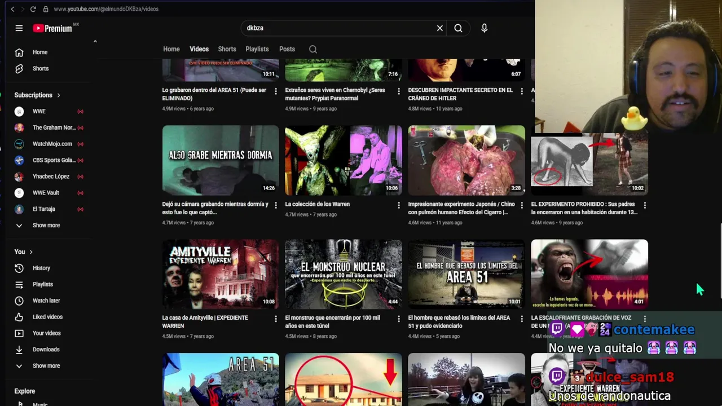Click the dkbza search field
The image size is (722, 406).
click(338, 28)
